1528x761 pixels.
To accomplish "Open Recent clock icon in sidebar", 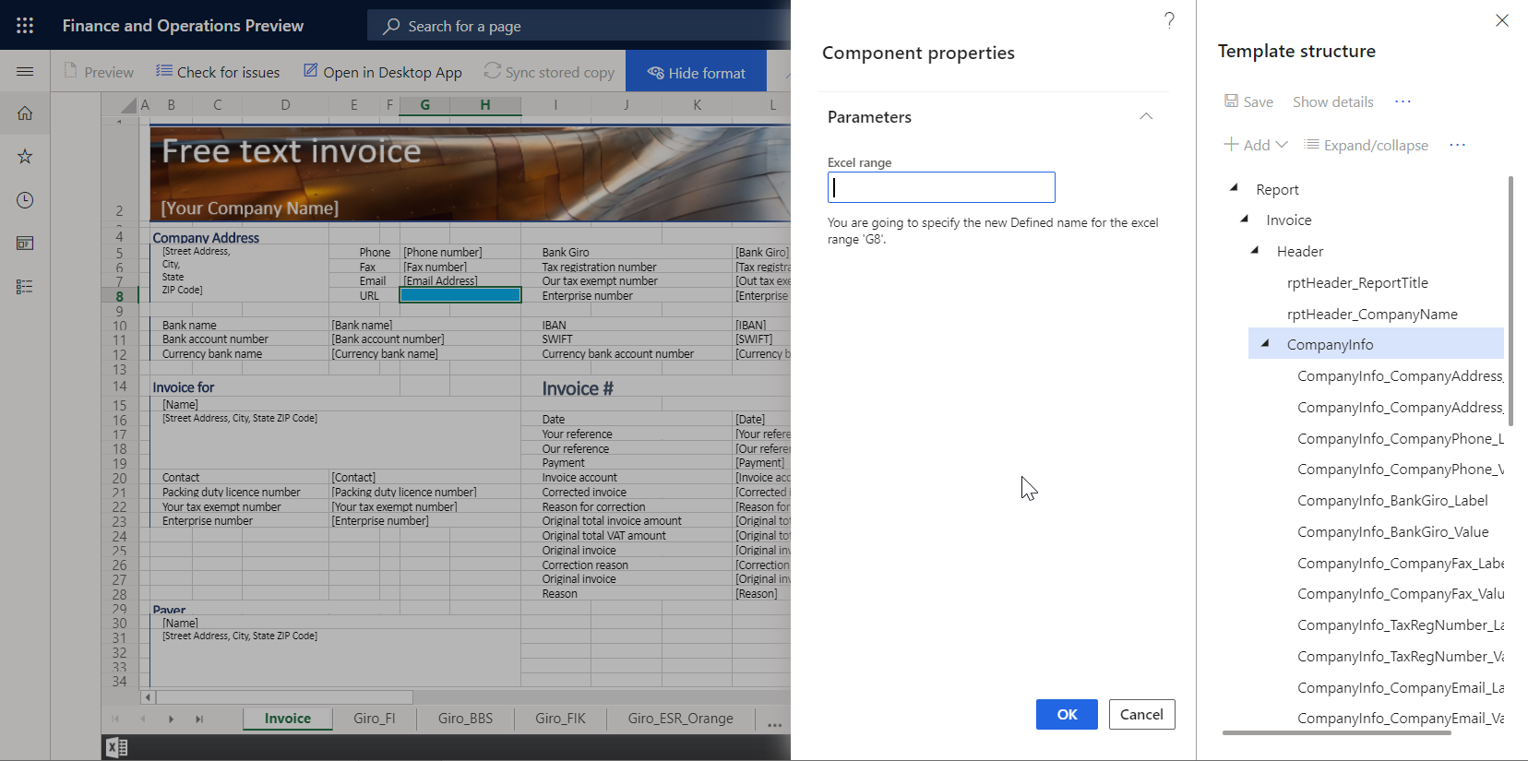I will coord(25,200).
